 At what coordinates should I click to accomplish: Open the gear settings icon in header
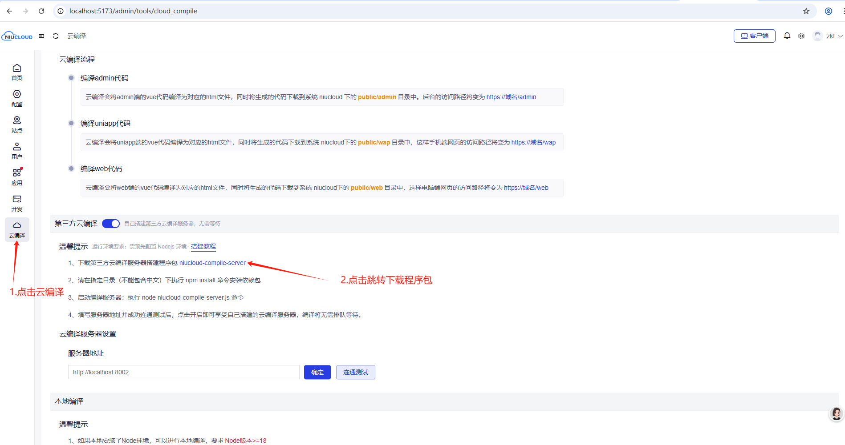tap(801, 36)
